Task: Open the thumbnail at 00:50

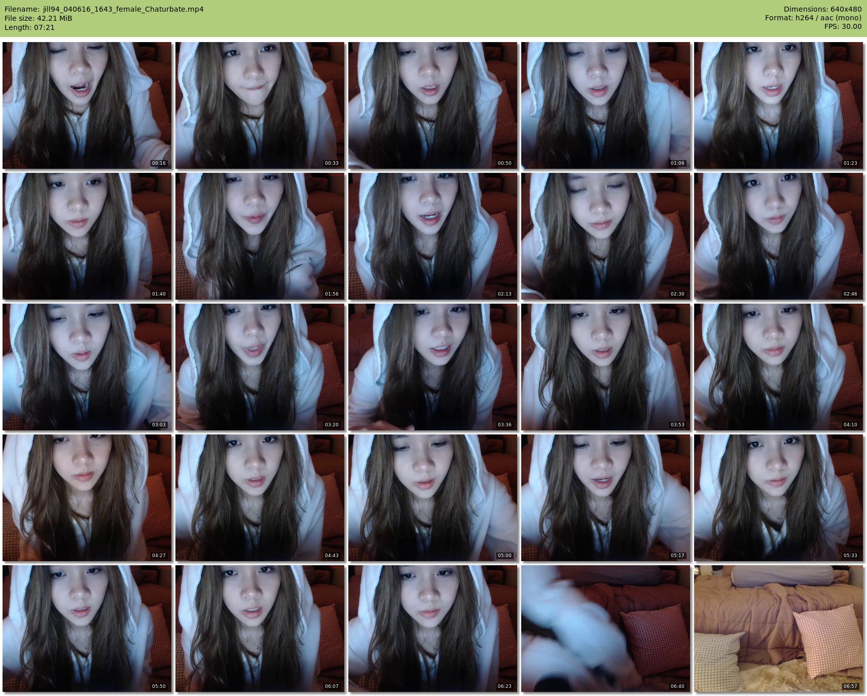Action: (x=432, y=105)
